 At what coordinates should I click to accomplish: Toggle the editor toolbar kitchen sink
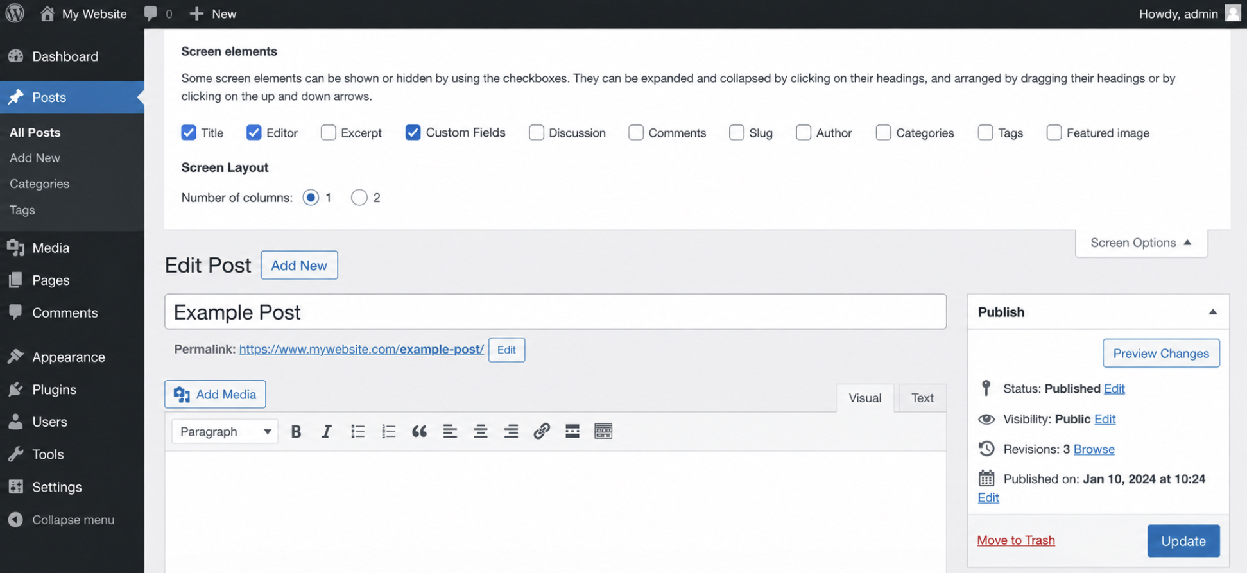tap(603, 431)
